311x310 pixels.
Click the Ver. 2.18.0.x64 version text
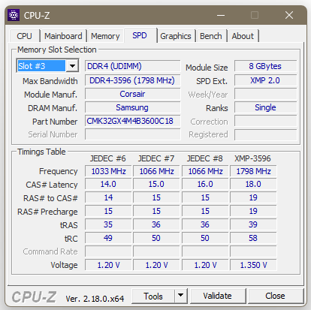tap(95, 299)
